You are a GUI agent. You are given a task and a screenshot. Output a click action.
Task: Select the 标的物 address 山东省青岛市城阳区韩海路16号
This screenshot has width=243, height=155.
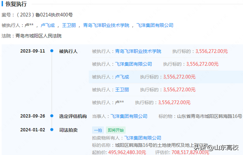click(210, 116)
